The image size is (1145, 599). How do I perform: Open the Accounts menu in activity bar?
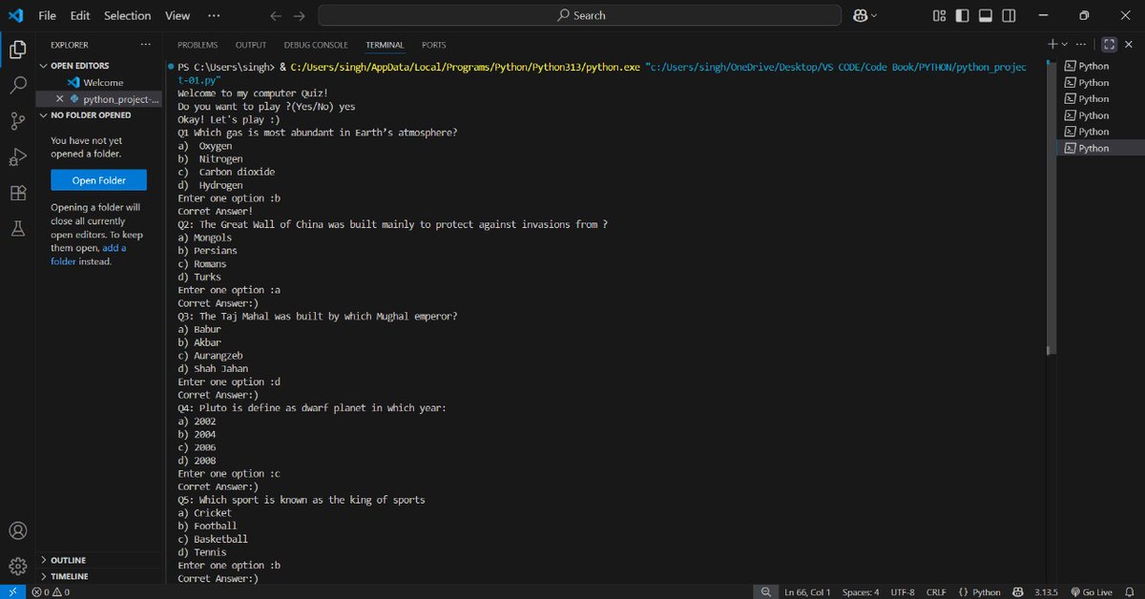pos(17,531)
